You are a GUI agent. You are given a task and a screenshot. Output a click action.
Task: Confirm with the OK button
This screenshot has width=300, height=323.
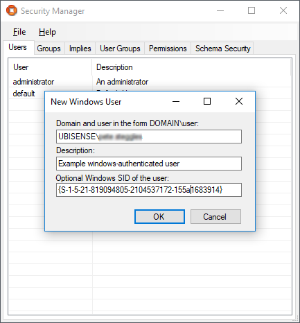click(159, 217)
